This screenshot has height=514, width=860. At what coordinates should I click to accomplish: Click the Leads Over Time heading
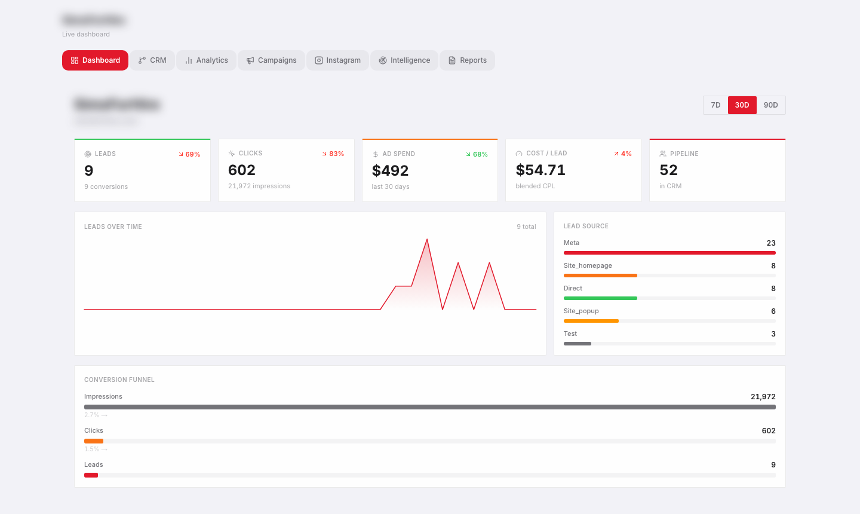(x=113, y=227)
